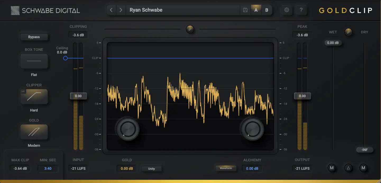Switch to the A state

[256, 10]
